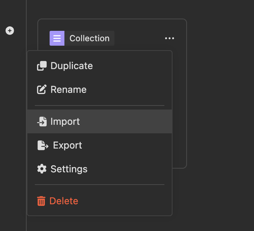
Task: Click the purple Collection list icon
Action: (57, 38)
